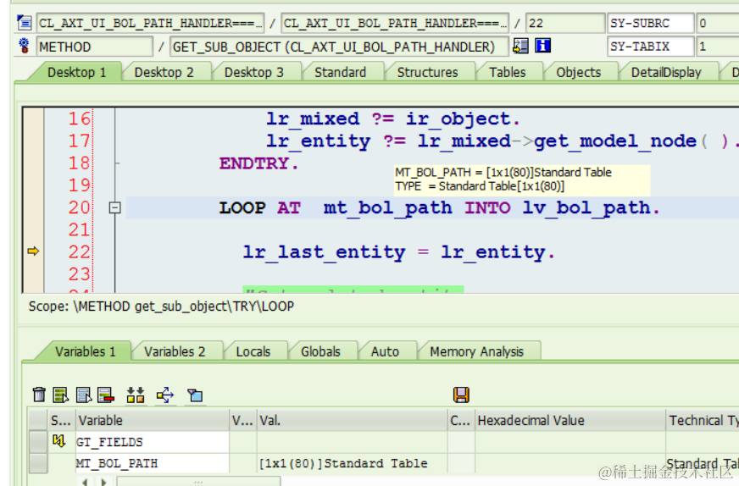
Task: Click the Variable column header
Action: [x=153, y=420]
